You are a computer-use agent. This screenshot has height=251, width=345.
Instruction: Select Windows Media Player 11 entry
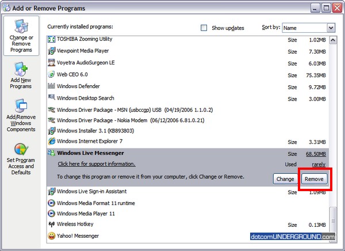coord(187,214)
